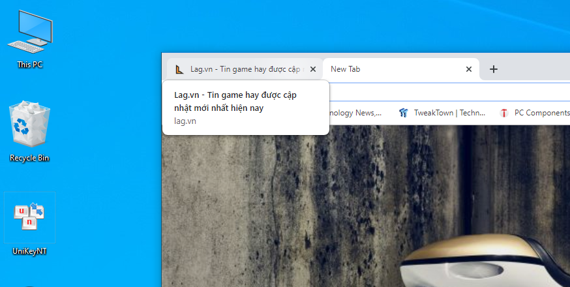Open the TweakTown bookmark
Image resolution: width=570 pixels, height=287 pixels.
pyautogui.click(x=442, y=113)
